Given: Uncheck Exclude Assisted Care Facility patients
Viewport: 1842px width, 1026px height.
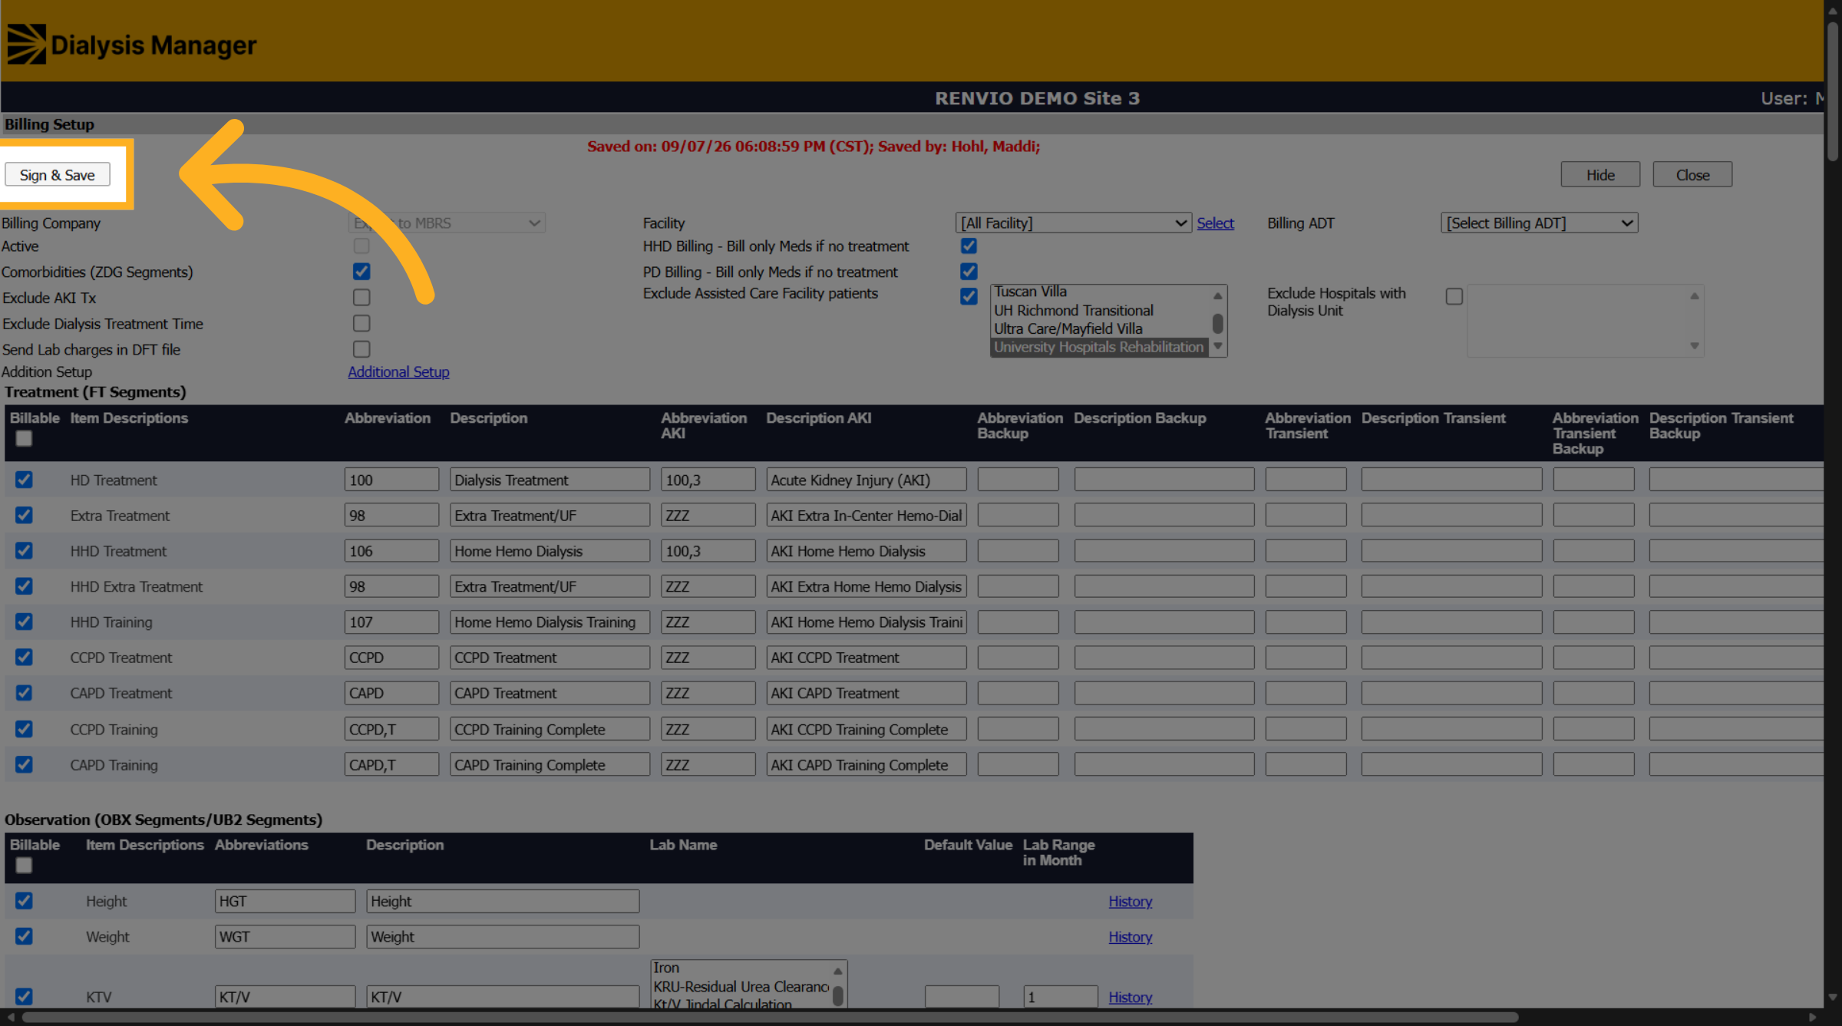Looking at the screenshot, I should pyautogui.click(x=969, y=296).
